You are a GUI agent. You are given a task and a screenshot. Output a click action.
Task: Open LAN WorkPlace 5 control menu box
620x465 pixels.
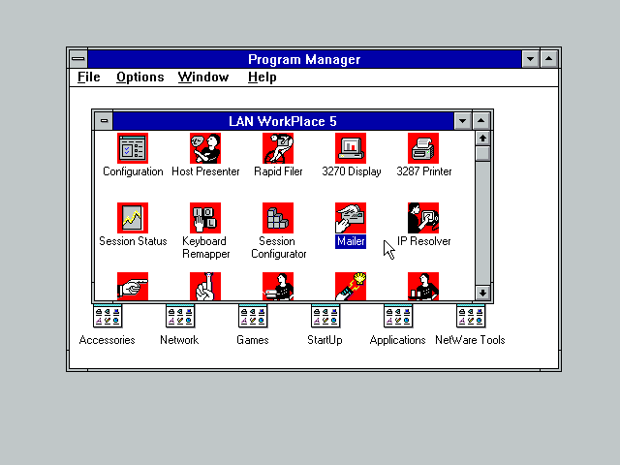[104, 121]
